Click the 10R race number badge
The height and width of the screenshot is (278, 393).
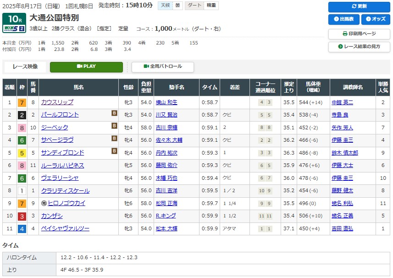click(x=14, y=19)
